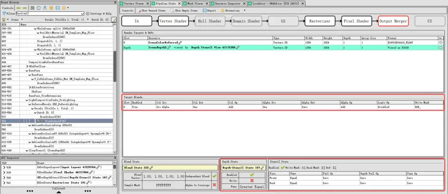
Task: Click the binoculars find event icon
Action: [32, 8]
